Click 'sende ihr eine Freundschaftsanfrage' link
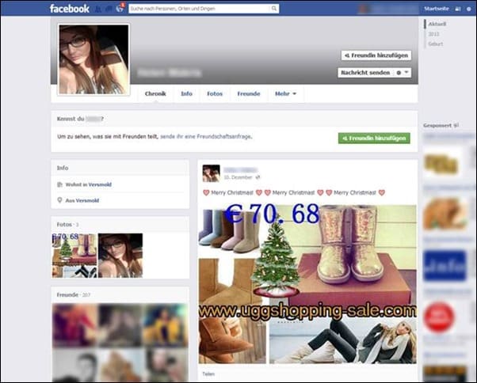 tap(206, 137)
